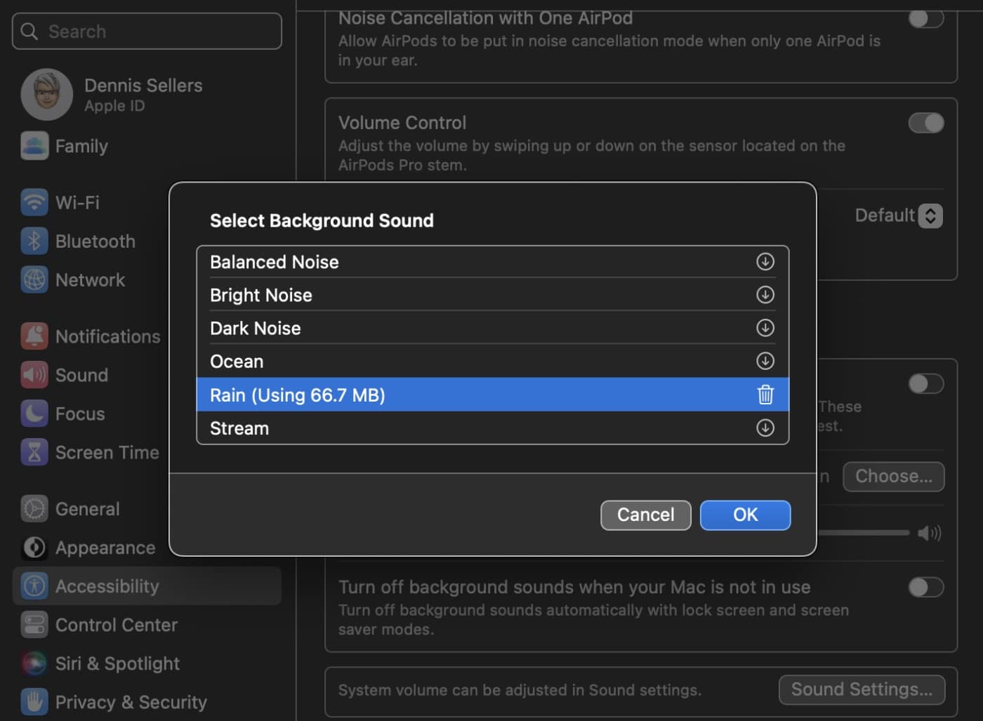The image size is (983, 721).
Task: Click the Accessibility icon in sidebar
Action: tap(34, 586)
